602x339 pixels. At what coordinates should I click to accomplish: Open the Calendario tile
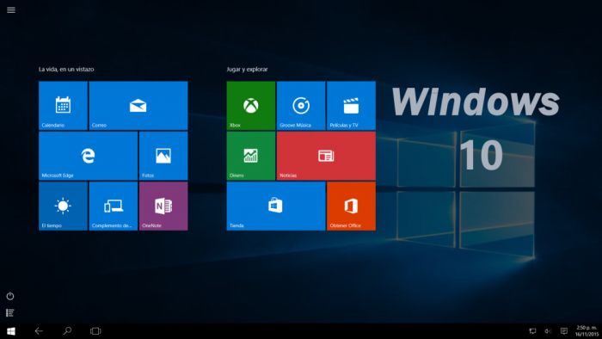[x=63, y=106]
